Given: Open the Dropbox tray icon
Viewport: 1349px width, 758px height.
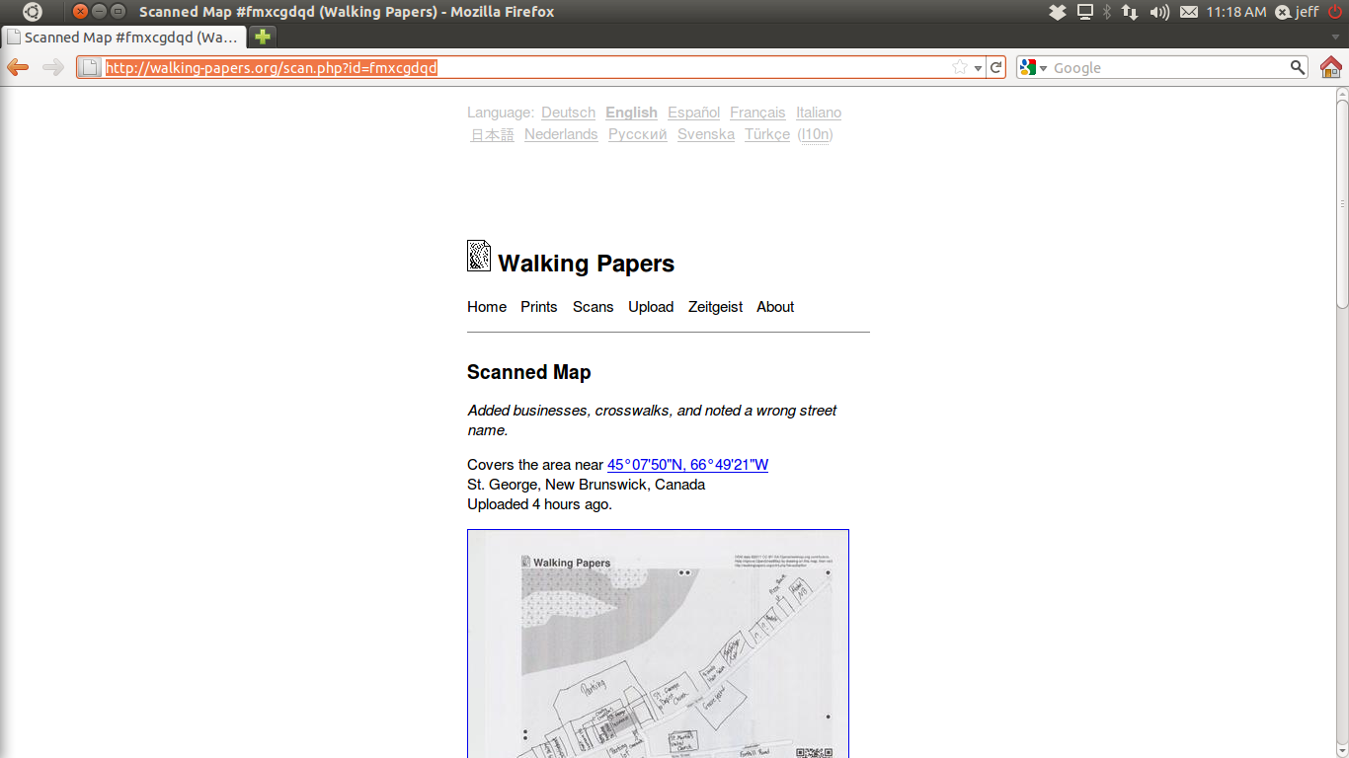Looking at the screenshot, I should [x=1058, y=12].
